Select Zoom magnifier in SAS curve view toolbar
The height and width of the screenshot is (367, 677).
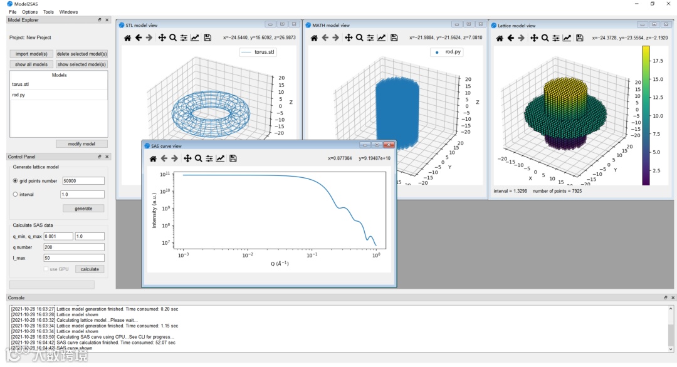coord(198,158)
